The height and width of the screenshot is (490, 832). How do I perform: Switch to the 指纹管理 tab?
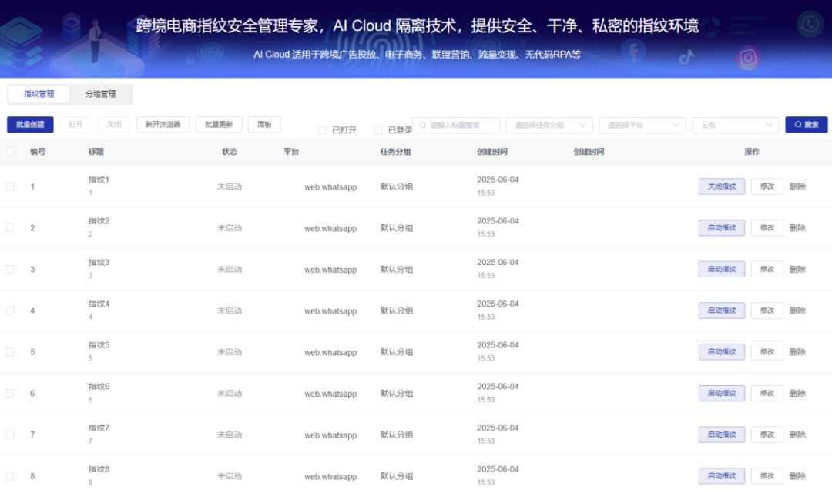pos(39,94)
